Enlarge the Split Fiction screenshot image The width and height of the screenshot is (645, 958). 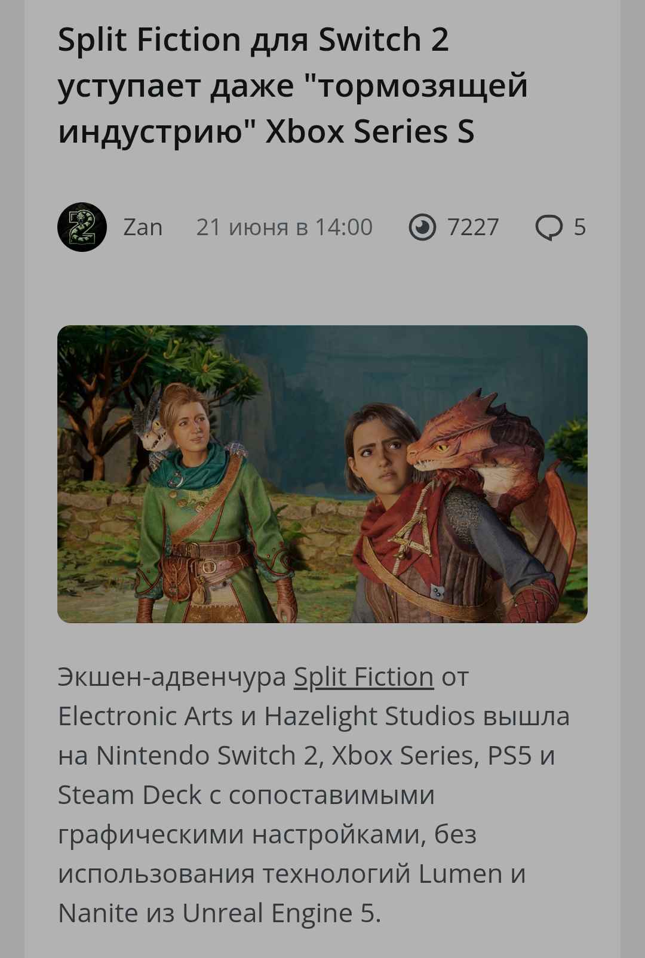tap(322, 474)
